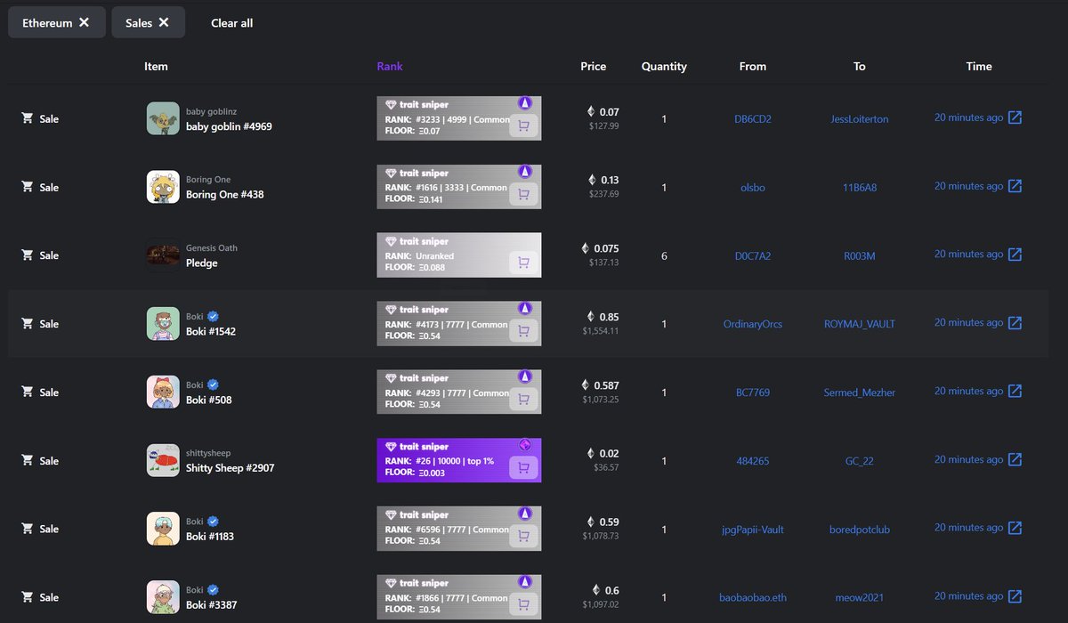Click the purple round badge on baby goblin rank card

point(525,103)
